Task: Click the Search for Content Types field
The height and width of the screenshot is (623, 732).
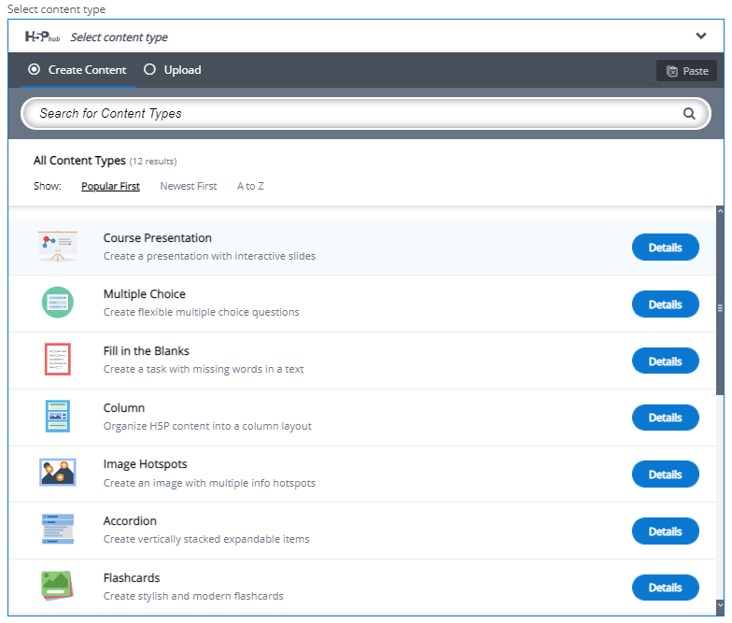Action: point(355,114)
